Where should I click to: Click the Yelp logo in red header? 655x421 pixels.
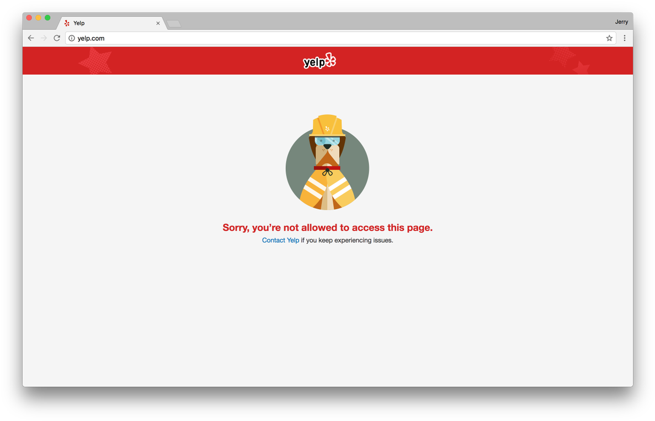pos(319,61)
